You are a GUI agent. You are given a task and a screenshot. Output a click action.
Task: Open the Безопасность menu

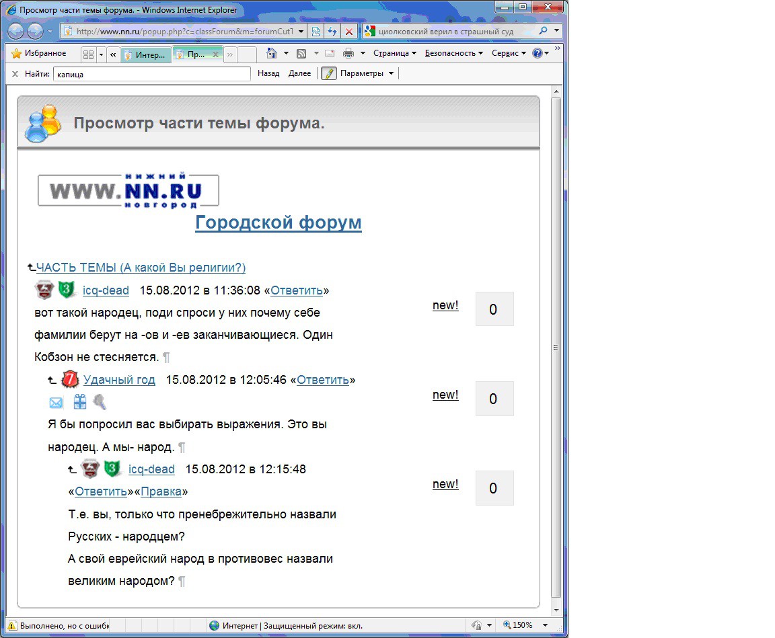(453, 53)
